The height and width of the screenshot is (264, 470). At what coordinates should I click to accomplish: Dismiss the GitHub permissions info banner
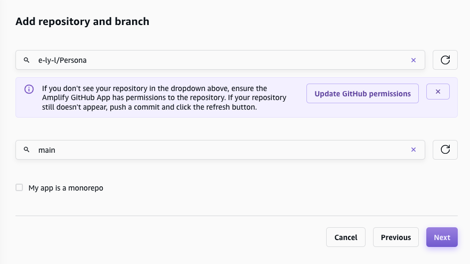pos(438,92)
